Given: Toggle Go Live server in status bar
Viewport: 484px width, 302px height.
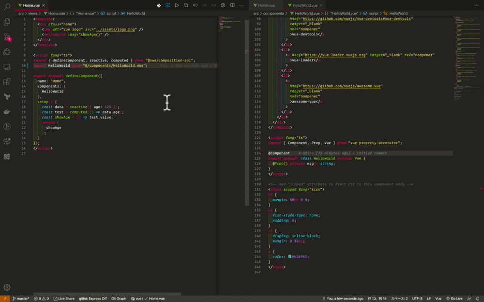Looking at the screenshot, I should click(454, 299).
